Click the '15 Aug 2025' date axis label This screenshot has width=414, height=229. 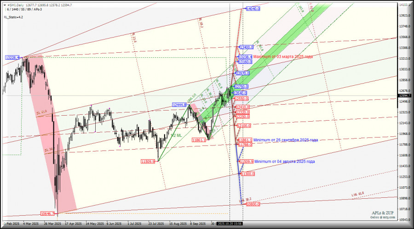pos(178,223)
